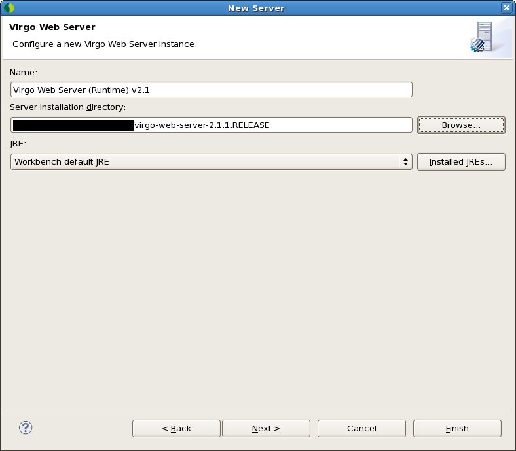Image resolution: width=516 pixels, height=451 pixels.
Task: Open Installed JREs... preferences
Action: pyautogui.click(x=461, y=161)
